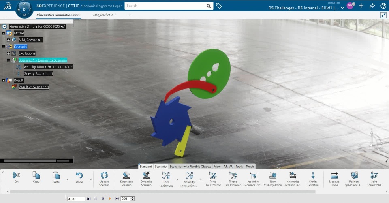Viewport: 389px width, 203px height.
Task: Add a new tab with plus
Action: coord(130,15)
